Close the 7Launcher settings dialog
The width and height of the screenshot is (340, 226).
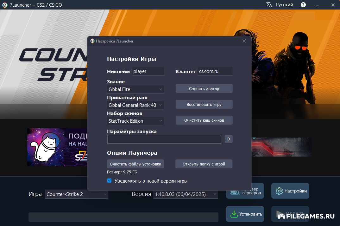244,41
